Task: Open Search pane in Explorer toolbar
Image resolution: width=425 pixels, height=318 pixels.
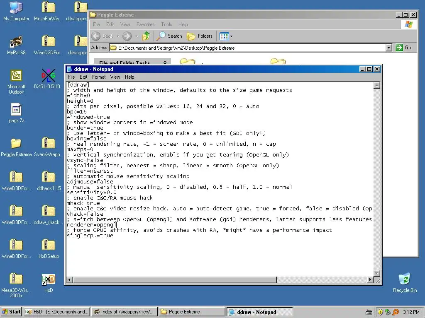Action: [170, 36]
